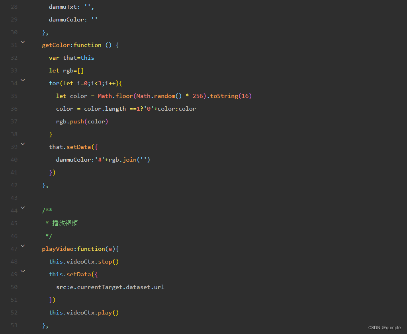407x334 pixels.
Task: Click line number 40 in the gutter
Action: [14, 160]
